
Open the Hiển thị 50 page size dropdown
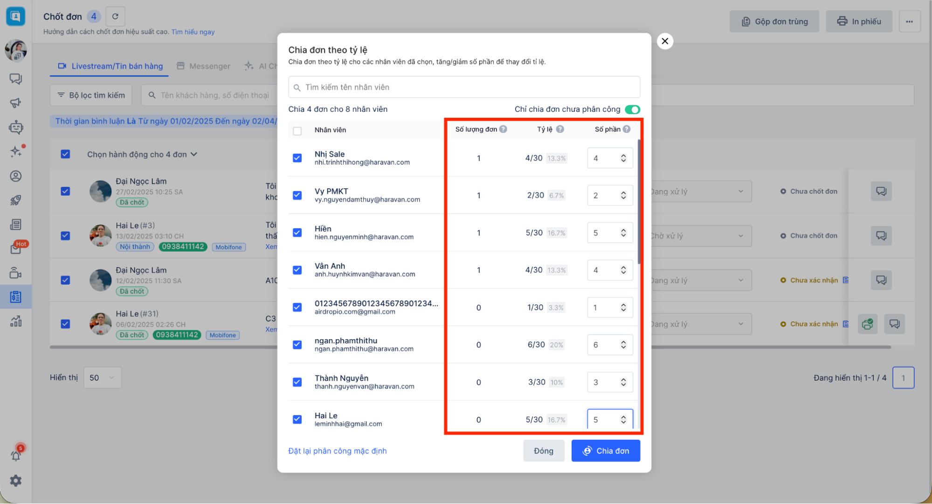pos(102,378)
